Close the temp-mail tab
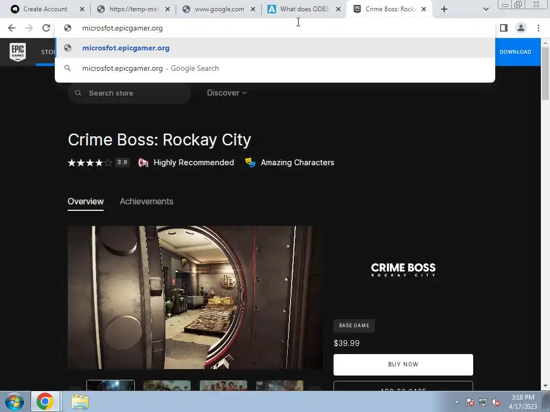Screen dimensions: 550x412 coord(168,9)
